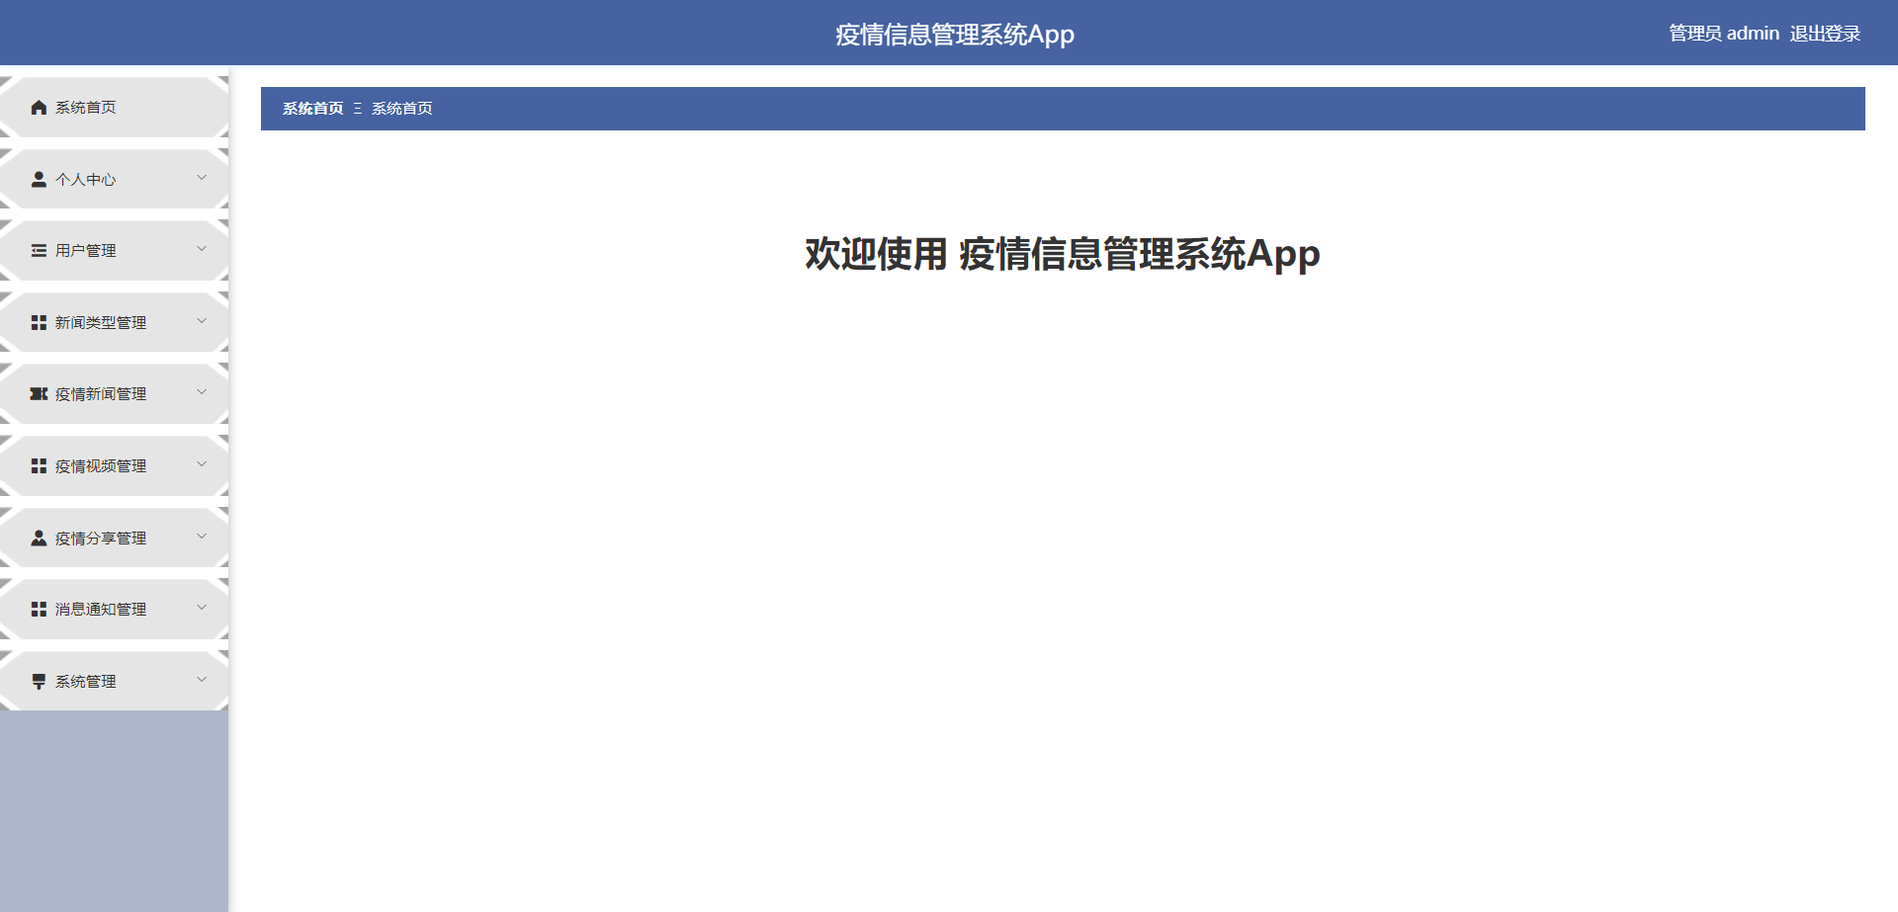Click the breadcrumb separator icon
This screenshot has width=1898, height=912.
pyautogui.click(x=357, y=109)
